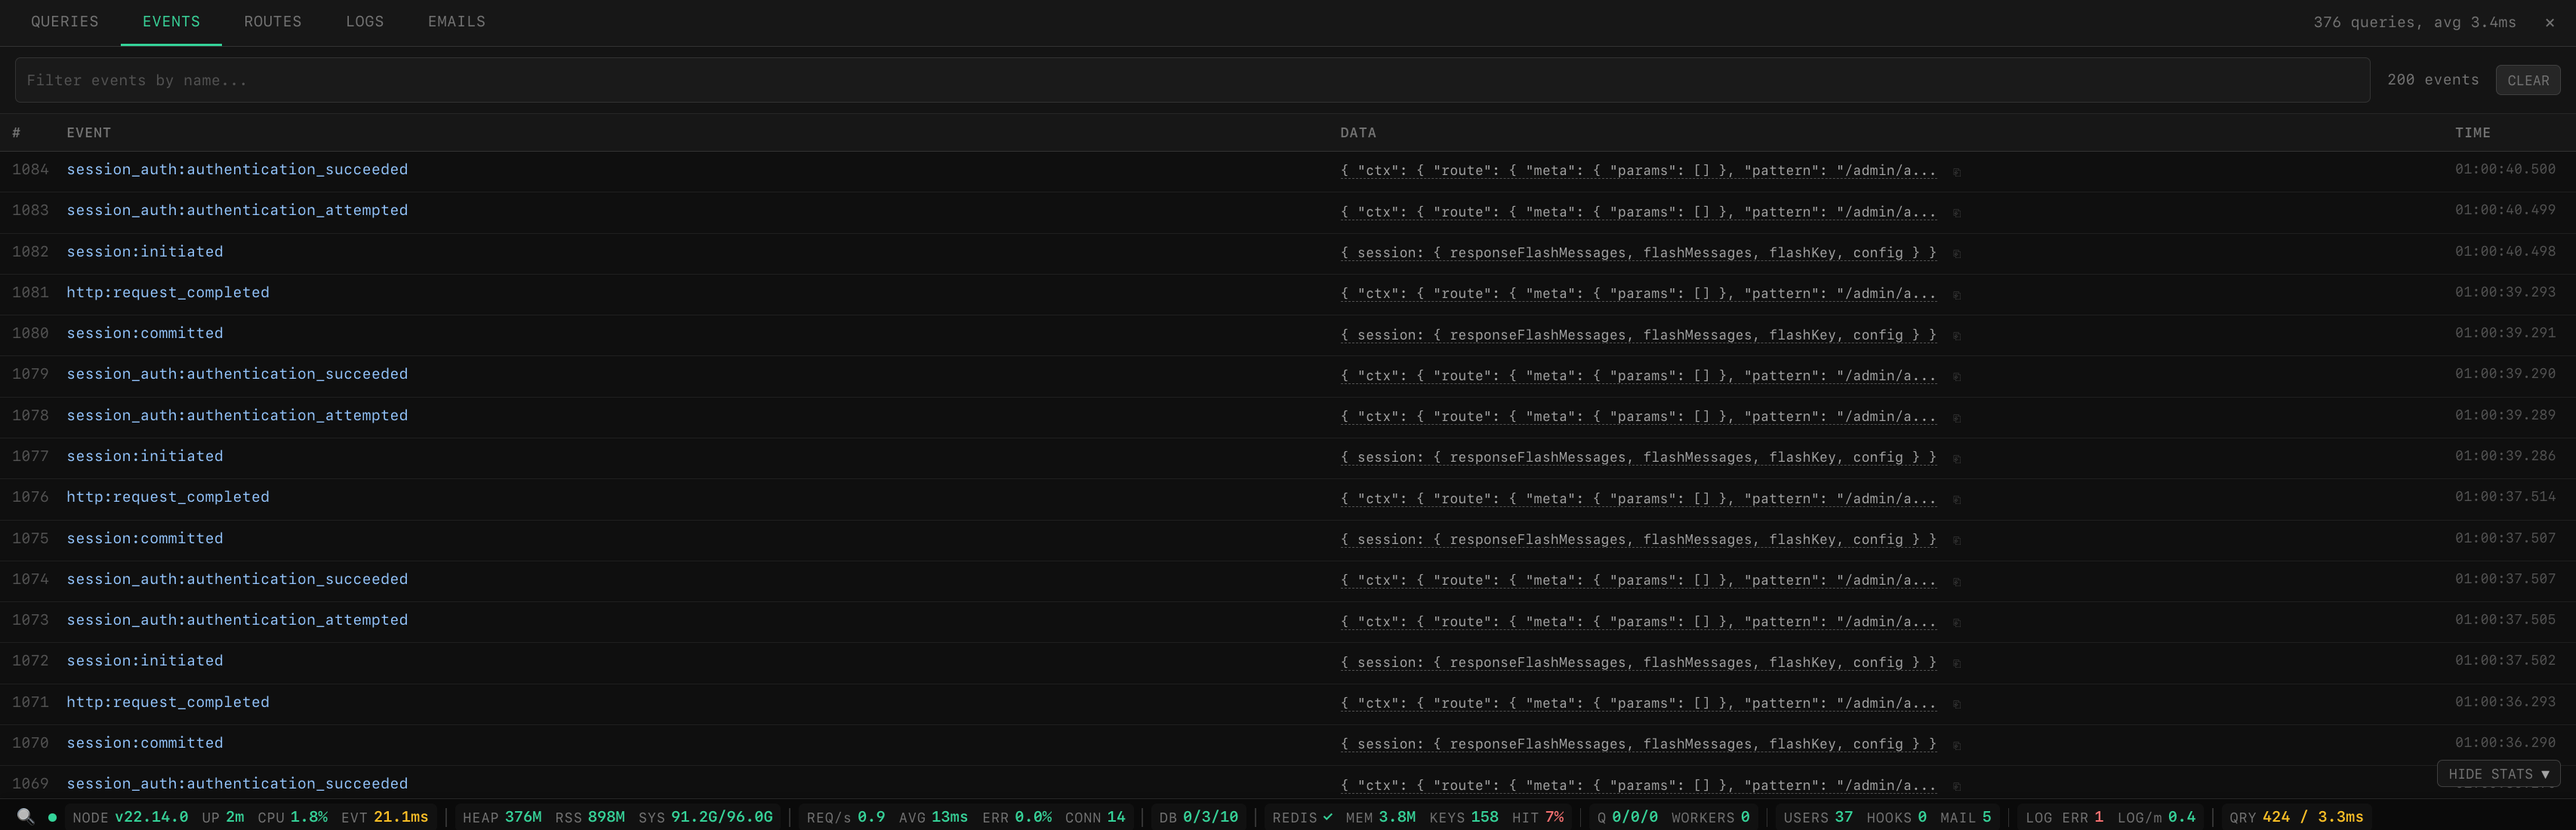Click the magnifier icon in the status bar
Screen dimensions: 2576x830
pos(24,817)
